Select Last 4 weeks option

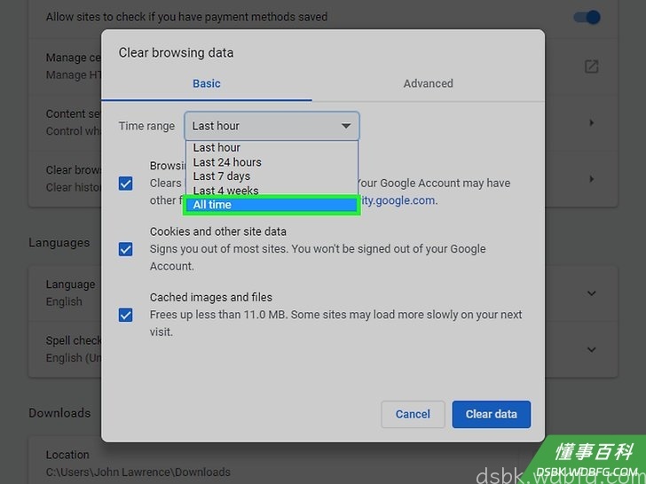click(x=272, y=190)
